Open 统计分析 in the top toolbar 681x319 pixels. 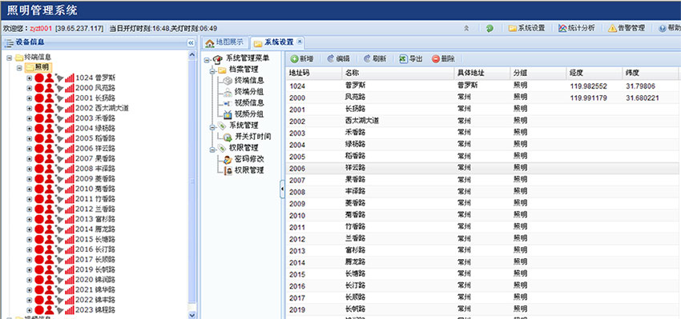[x=576, y=29]
